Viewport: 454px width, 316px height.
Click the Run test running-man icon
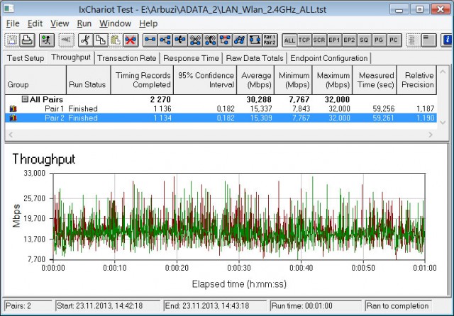pos(46,40)
